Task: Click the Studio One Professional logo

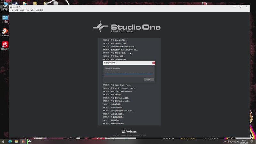Action: coord(127,27)
